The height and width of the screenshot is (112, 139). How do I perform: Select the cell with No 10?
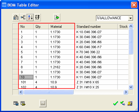point(26,77)
